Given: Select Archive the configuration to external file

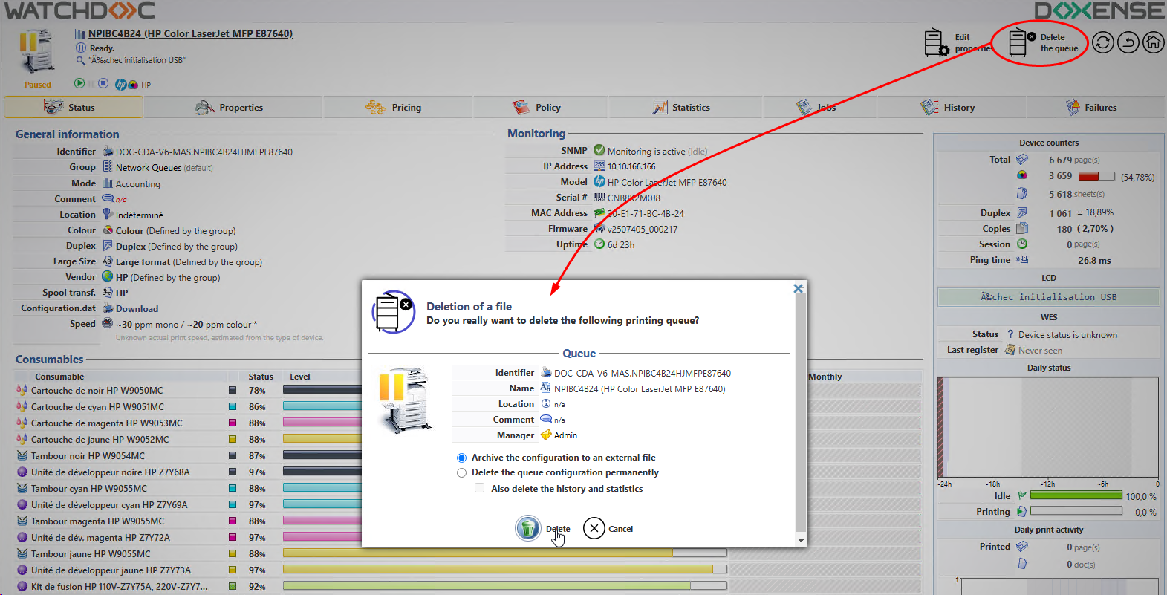Looking at the screenshot, I should 461,458.
